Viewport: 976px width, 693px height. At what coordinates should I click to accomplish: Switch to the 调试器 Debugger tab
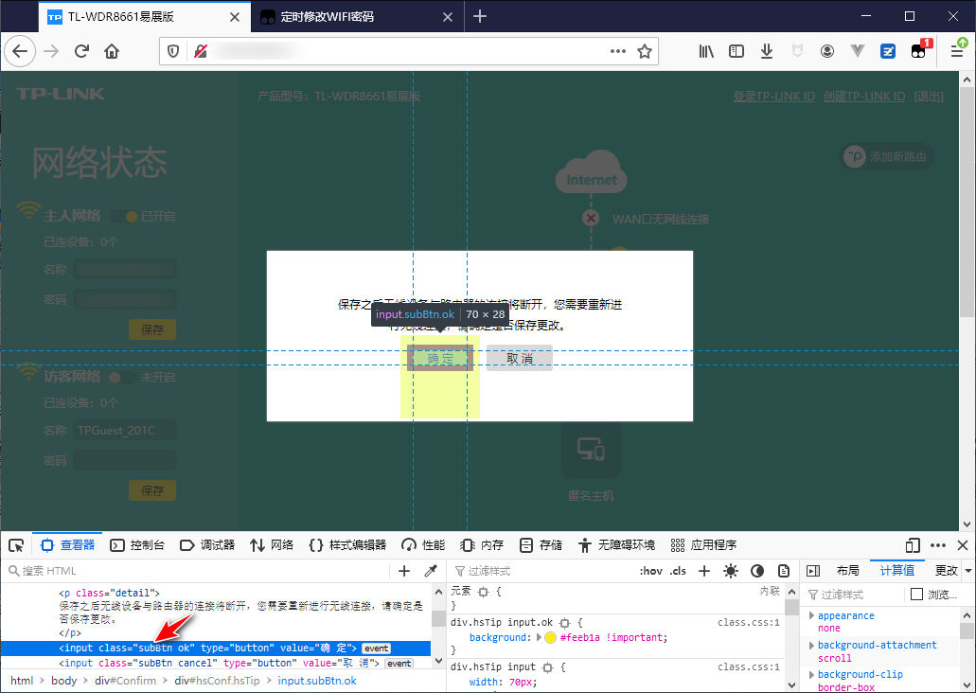(207, 545)
